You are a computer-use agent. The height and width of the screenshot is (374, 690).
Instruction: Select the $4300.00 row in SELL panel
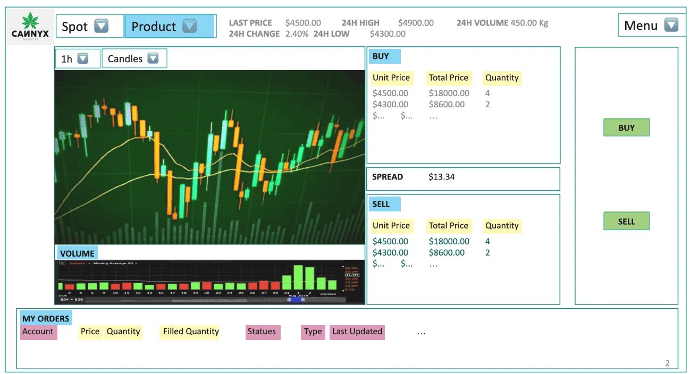[431, 253]
